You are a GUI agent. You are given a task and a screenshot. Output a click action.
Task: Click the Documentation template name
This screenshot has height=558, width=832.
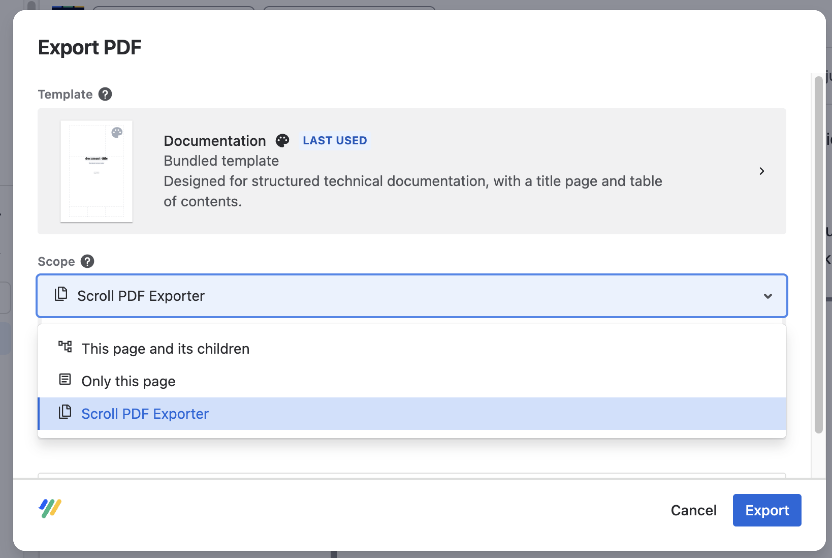coord(214,141)
